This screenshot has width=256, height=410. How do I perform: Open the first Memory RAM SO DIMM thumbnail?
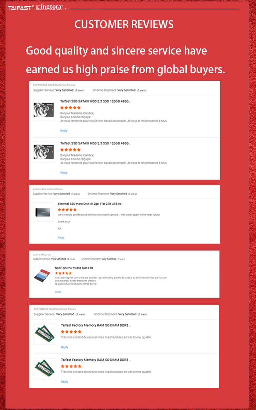[x=44, y=334]
